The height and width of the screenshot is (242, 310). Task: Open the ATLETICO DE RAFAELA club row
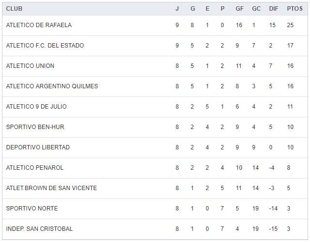tap(39, 25)
